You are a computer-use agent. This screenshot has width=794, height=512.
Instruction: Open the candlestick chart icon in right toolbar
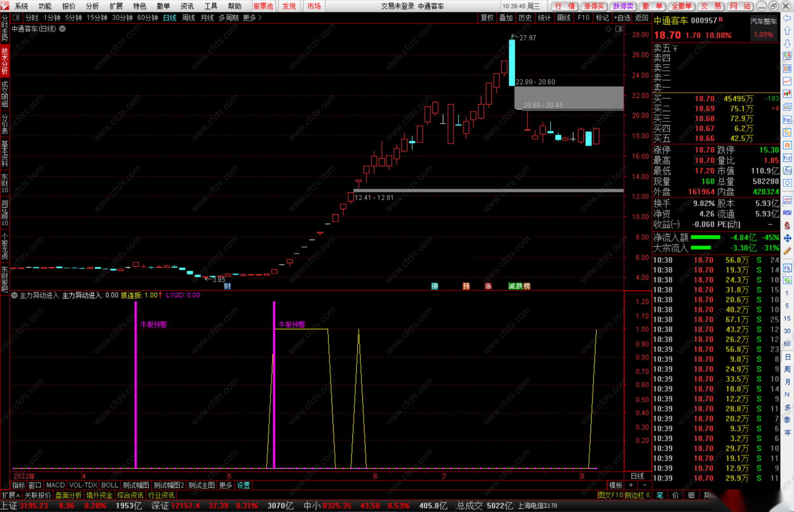point(787,94)
